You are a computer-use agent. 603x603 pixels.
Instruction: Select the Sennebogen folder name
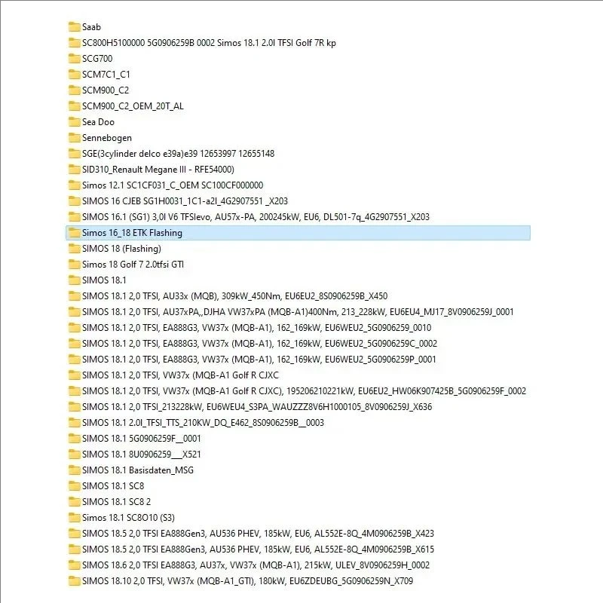(x=107, y=138)
